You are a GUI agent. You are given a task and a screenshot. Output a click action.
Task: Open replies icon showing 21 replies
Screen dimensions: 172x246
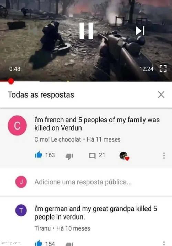[92, 156]
